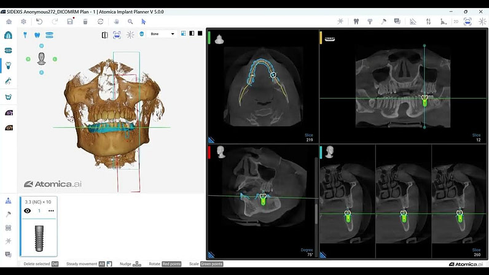Select the blue arrow pointer tool
The image size is (489, 275).
click(144, 21)
